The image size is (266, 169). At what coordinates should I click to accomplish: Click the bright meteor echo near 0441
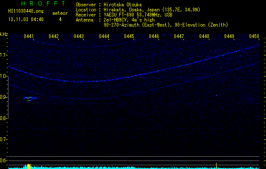[30, 98]
